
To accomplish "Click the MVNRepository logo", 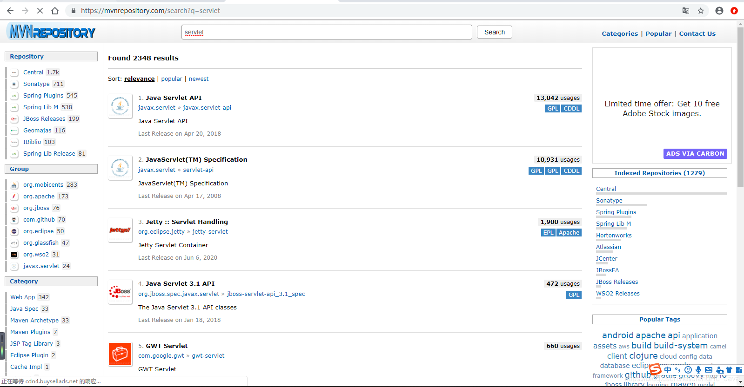I will point(51,32).
